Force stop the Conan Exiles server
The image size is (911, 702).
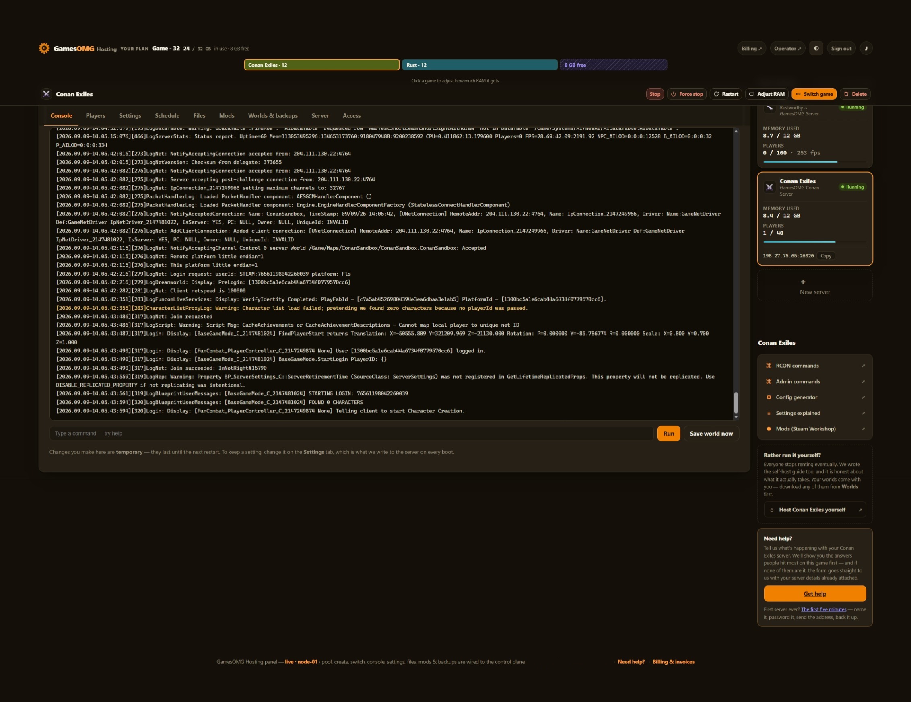tap(686, 94)
